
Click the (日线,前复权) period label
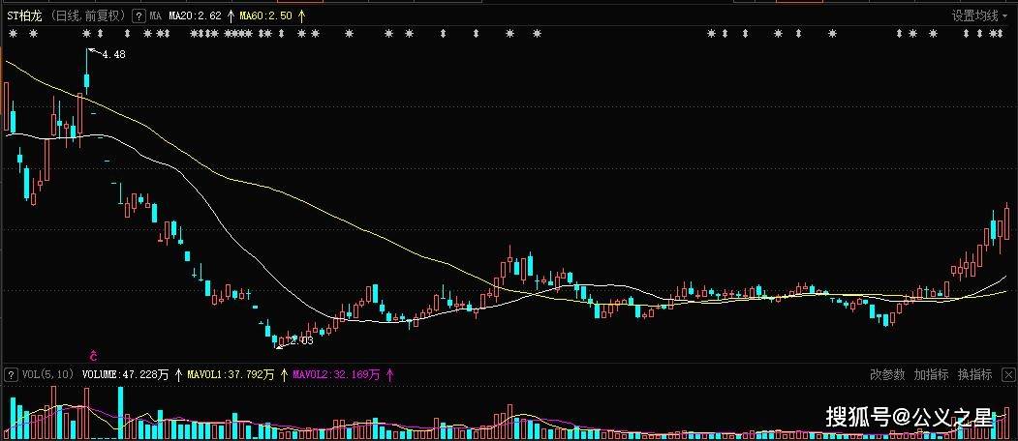tap(88, 15)
